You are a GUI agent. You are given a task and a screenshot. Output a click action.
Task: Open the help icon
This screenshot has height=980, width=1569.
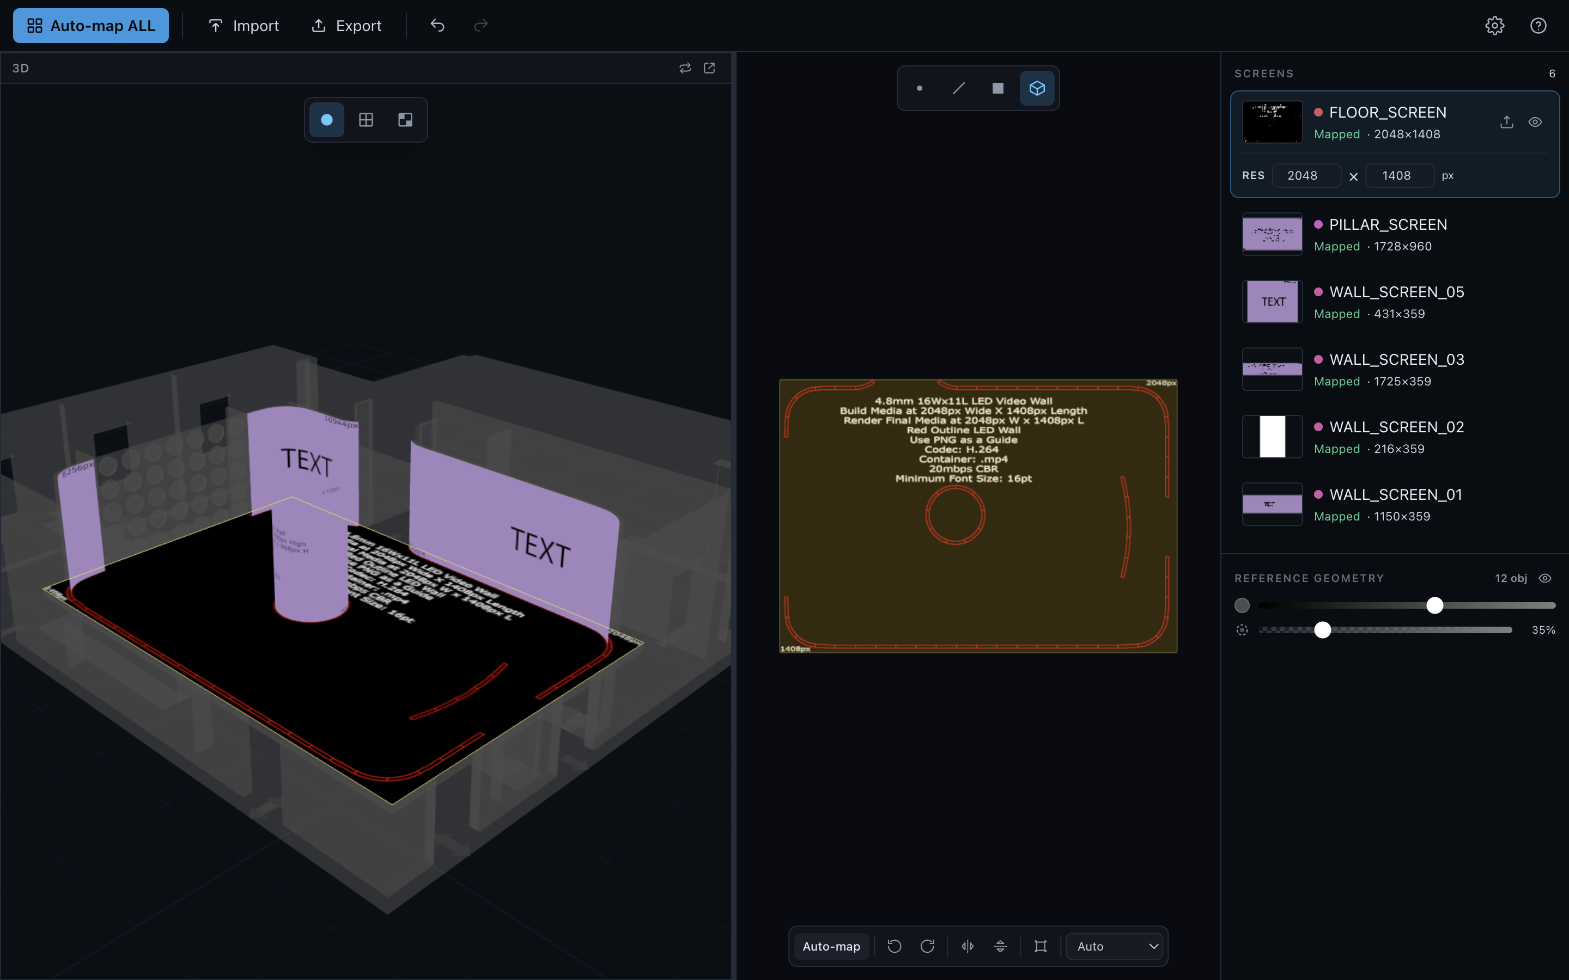[x=1538, y=25]
